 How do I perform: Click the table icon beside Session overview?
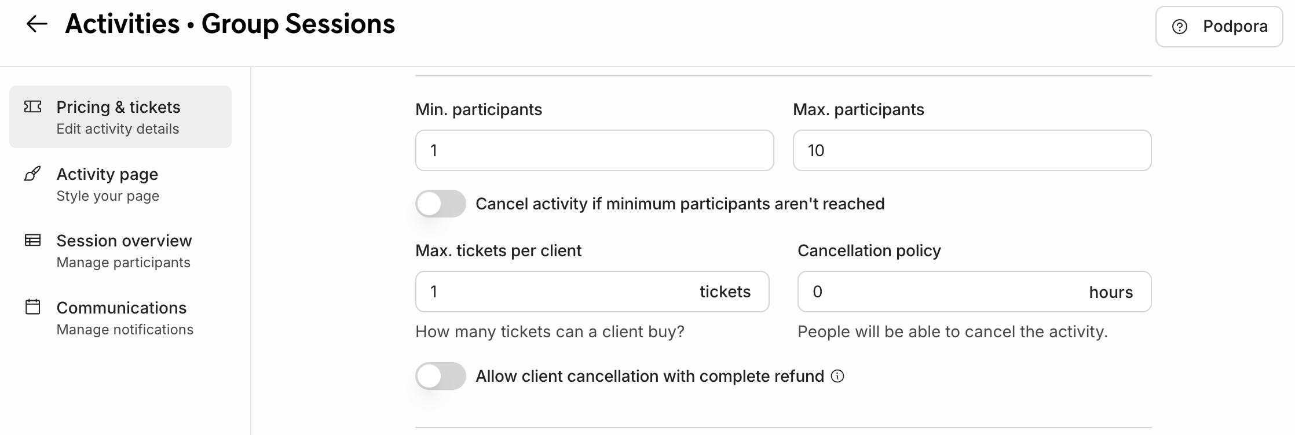click(33, 240)
